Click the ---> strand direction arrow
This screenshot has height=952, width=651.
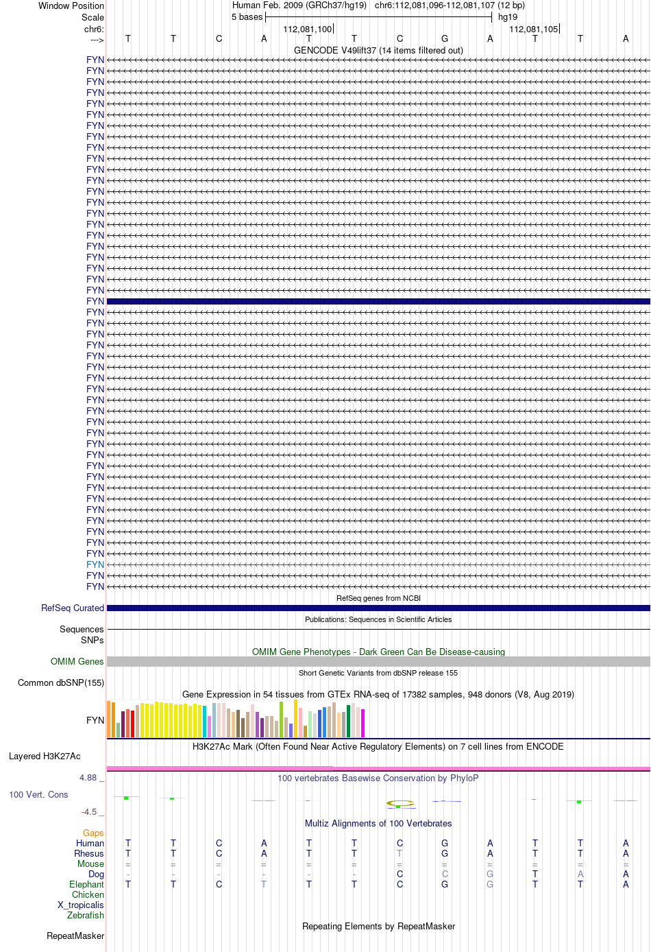pos(97,40)
